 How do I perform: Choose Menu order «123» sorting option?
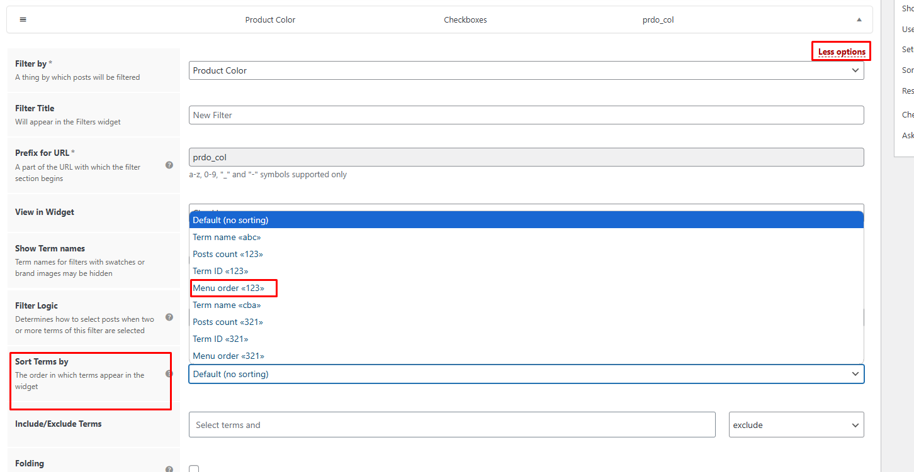click(526, 288)
